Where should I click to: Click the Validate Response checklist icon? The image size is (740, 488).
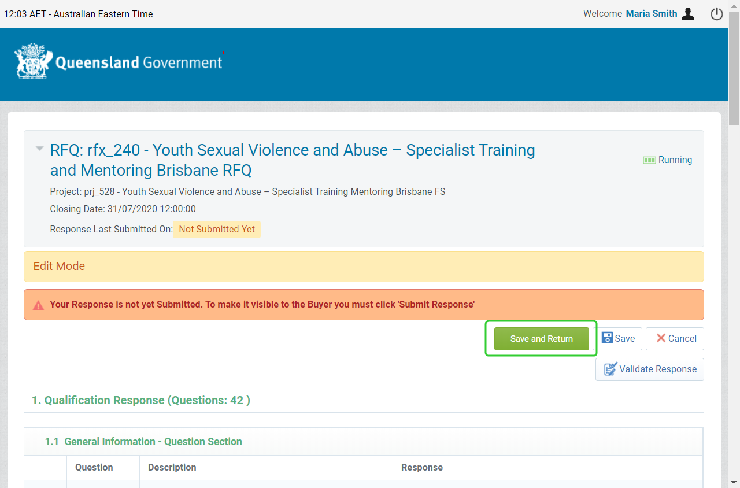(x=610, y=369)
